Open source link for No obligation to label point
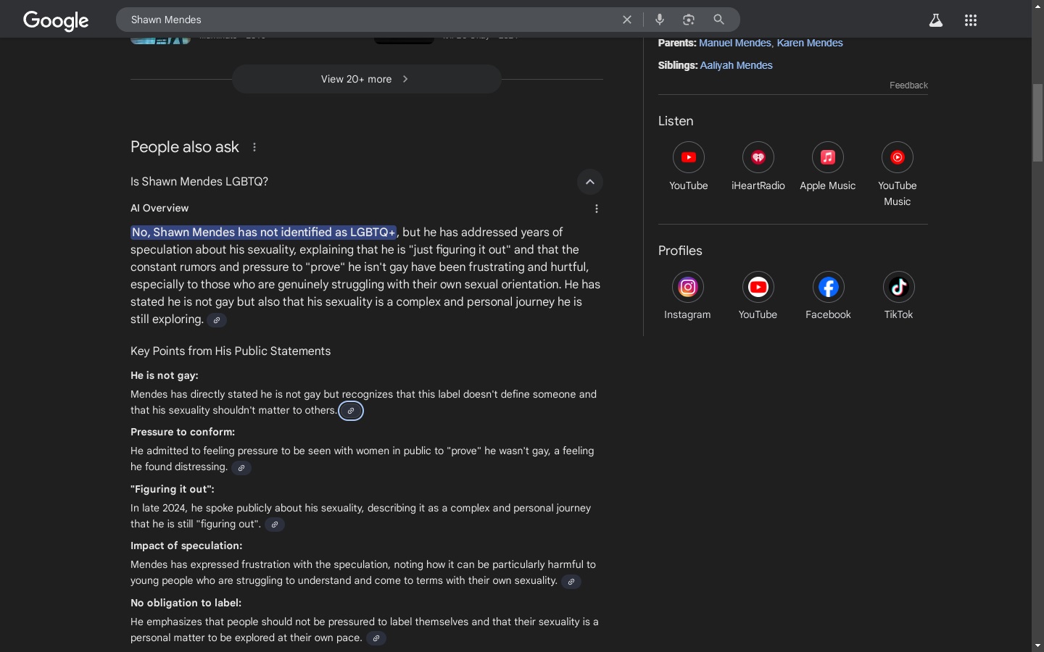 click(x=376, y=638)
